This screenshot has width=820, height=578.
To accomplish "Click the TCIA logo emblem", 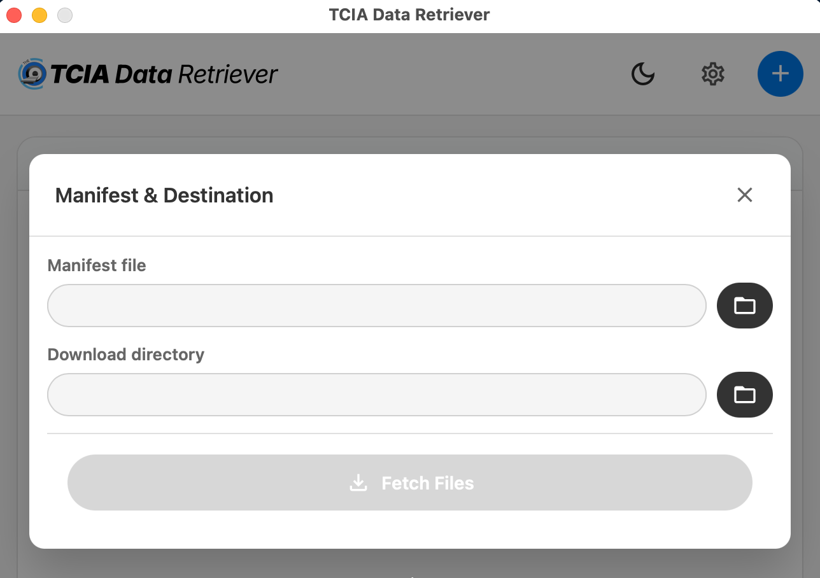I will coord(32,74).
